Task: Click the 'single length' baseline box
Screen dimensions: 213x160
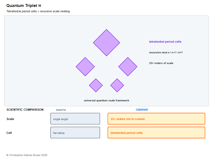Action: point(75,119)
